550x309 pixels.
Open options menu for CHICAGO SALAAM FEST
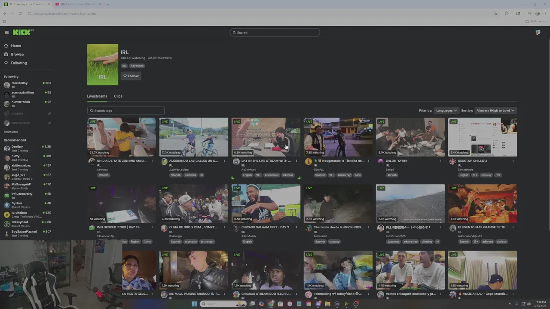click(x=296, y=227)
